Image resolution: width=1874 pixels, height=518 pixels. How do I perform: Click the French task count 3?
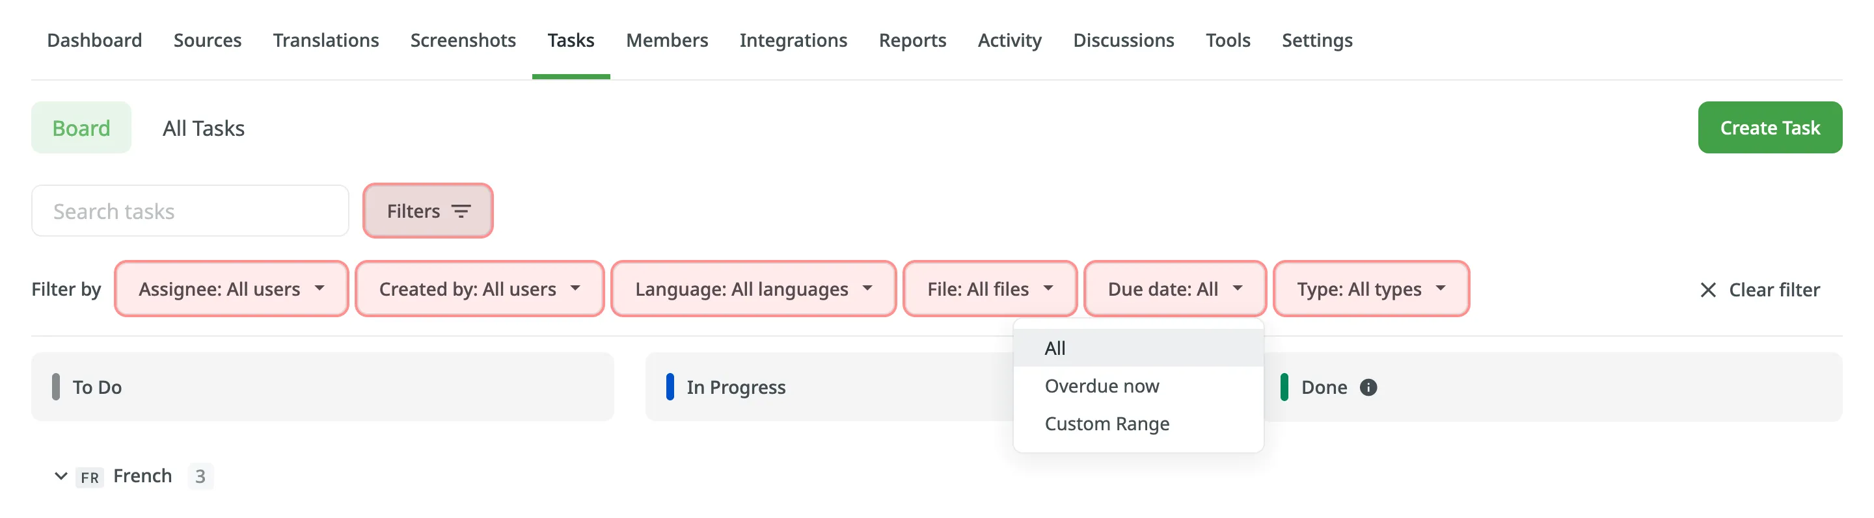pyautogui.click(x=200, y=476)
